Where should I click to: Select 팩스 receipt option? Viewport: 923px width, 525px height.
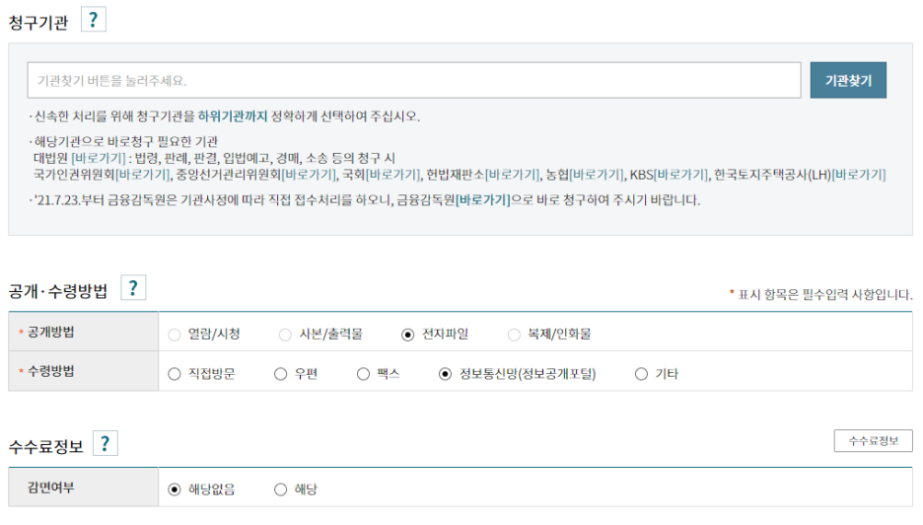363,374
